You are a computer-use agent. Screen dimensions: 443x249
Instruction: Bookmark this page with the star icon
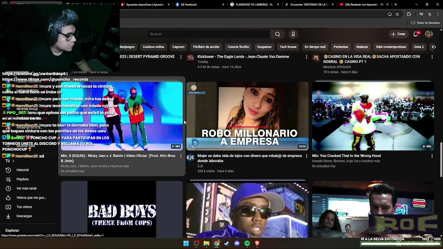[397, 14]
